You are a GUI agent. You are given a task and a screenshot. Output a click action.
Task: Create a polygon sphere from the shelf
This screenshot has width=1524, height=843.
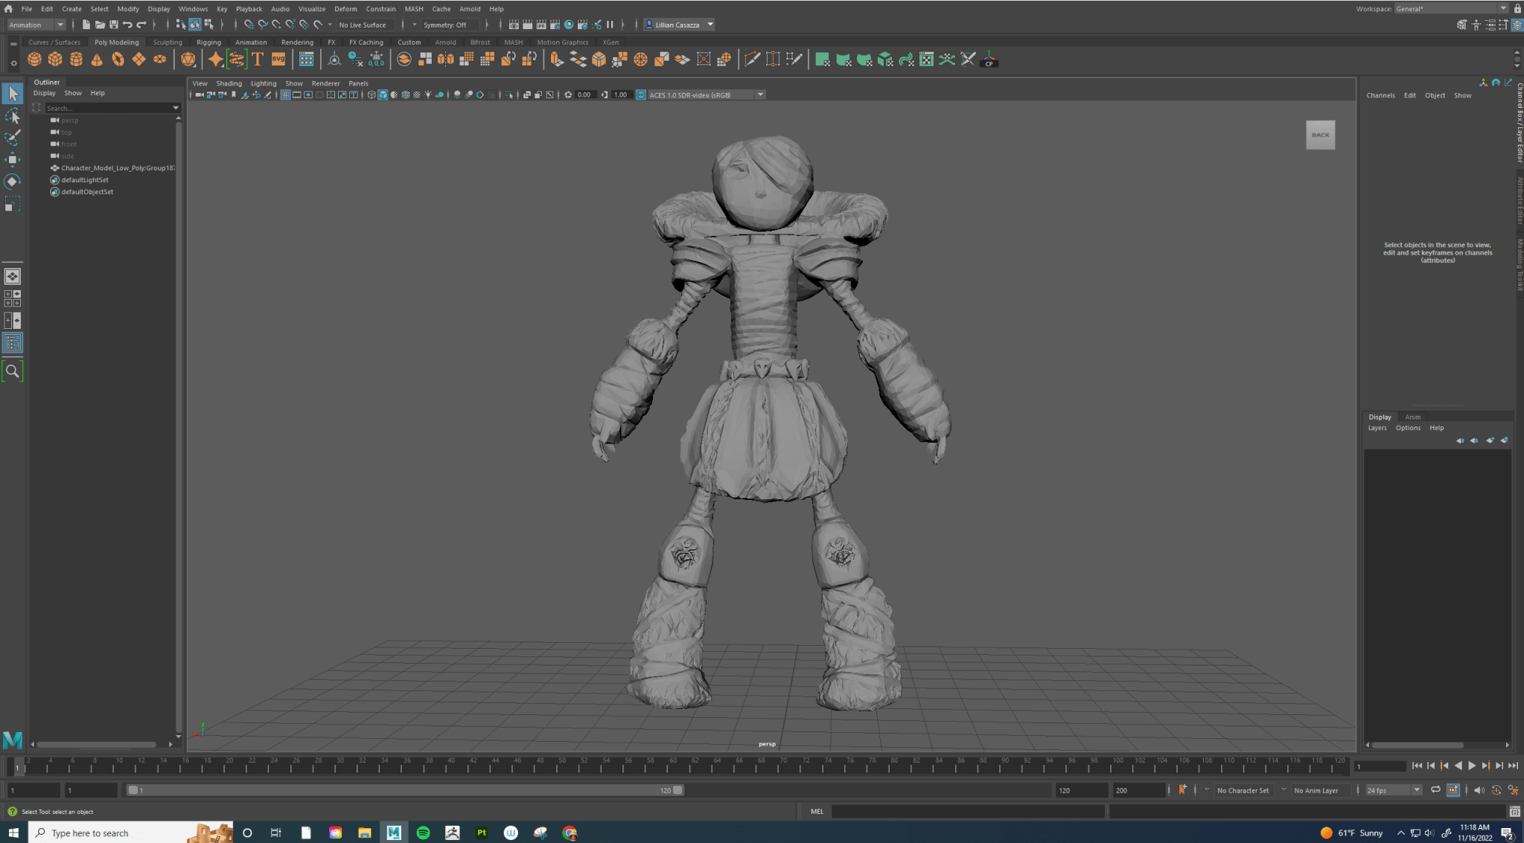coord(34,60)
